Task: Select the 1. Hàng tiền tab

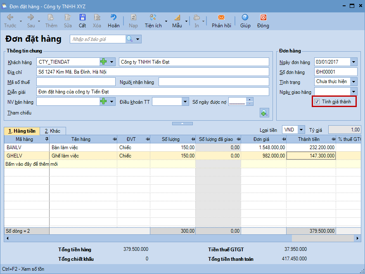Action: click(22, 131)
